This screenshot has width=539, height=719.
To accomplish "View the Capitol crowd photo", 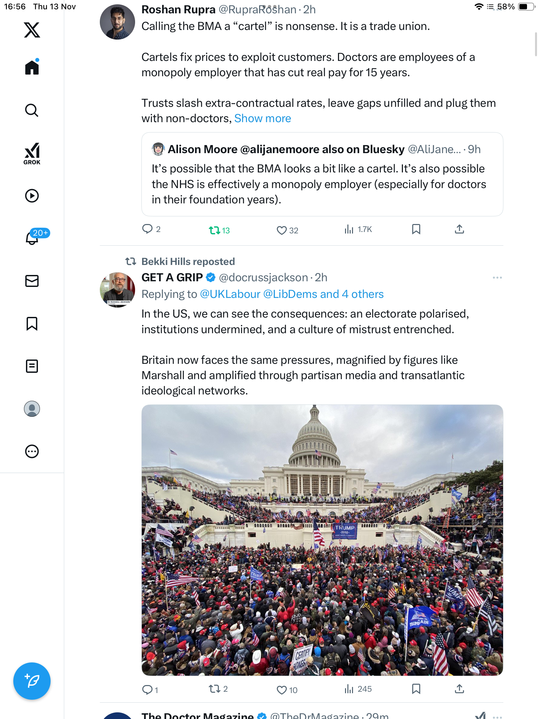I will [322, 540].
